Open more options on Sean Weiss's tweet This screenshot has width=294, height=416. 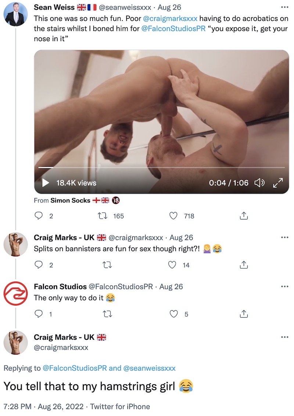pyautogui.click(x=284, y=7)
